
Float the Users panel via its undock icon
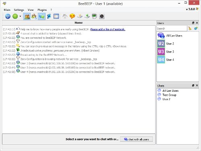tap(193, 23)
